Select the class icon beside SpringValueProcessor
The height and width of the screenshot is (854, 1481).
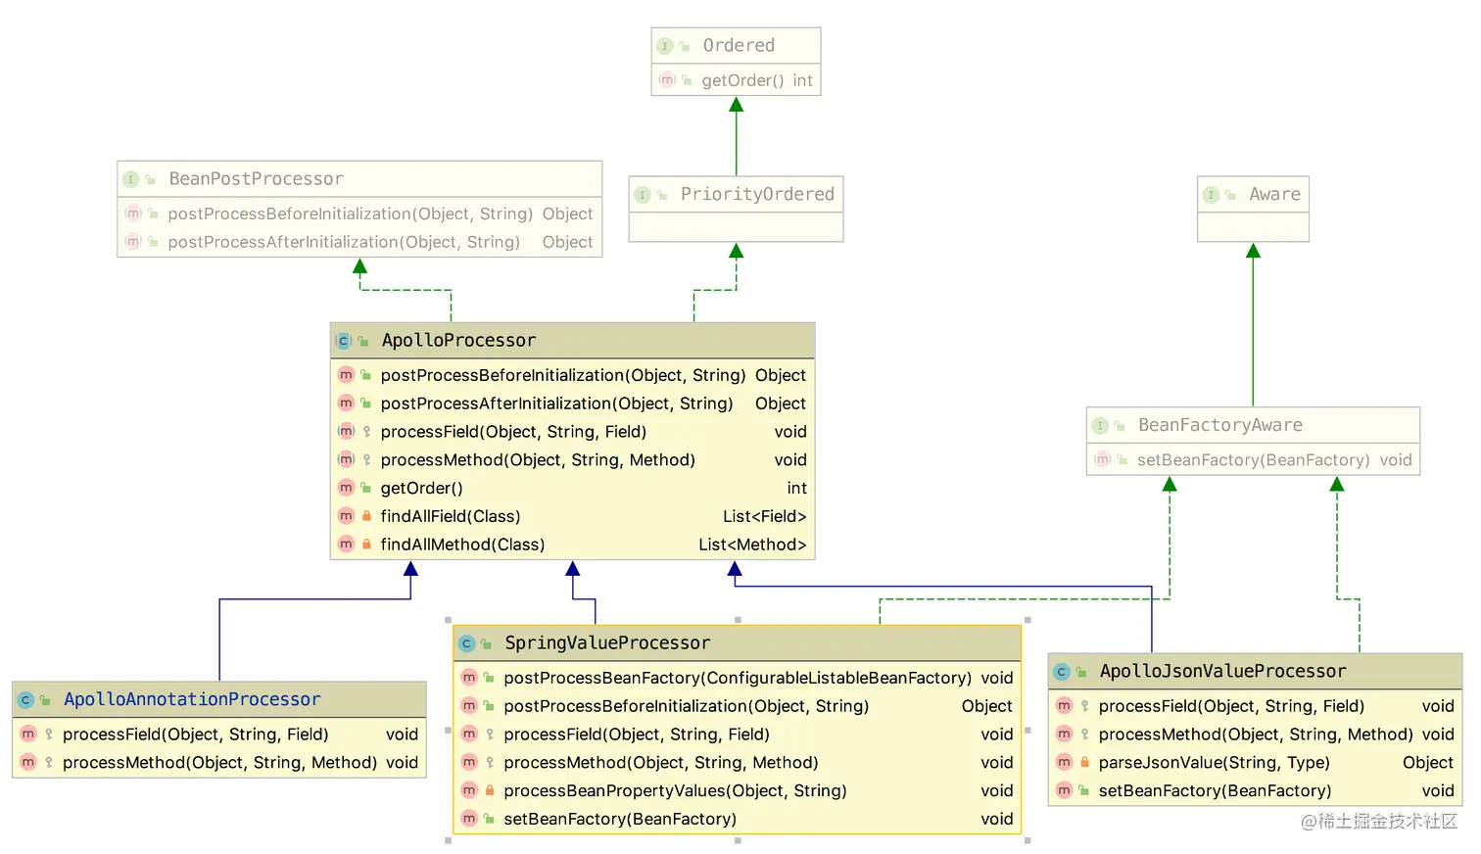click(x=467, y=643)
